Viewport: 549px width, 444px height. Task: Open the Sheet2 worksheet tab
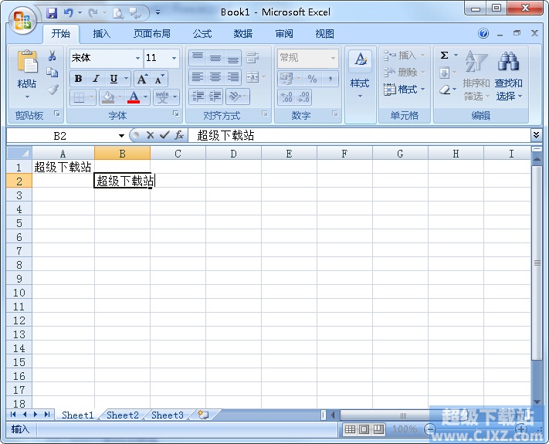123,415
